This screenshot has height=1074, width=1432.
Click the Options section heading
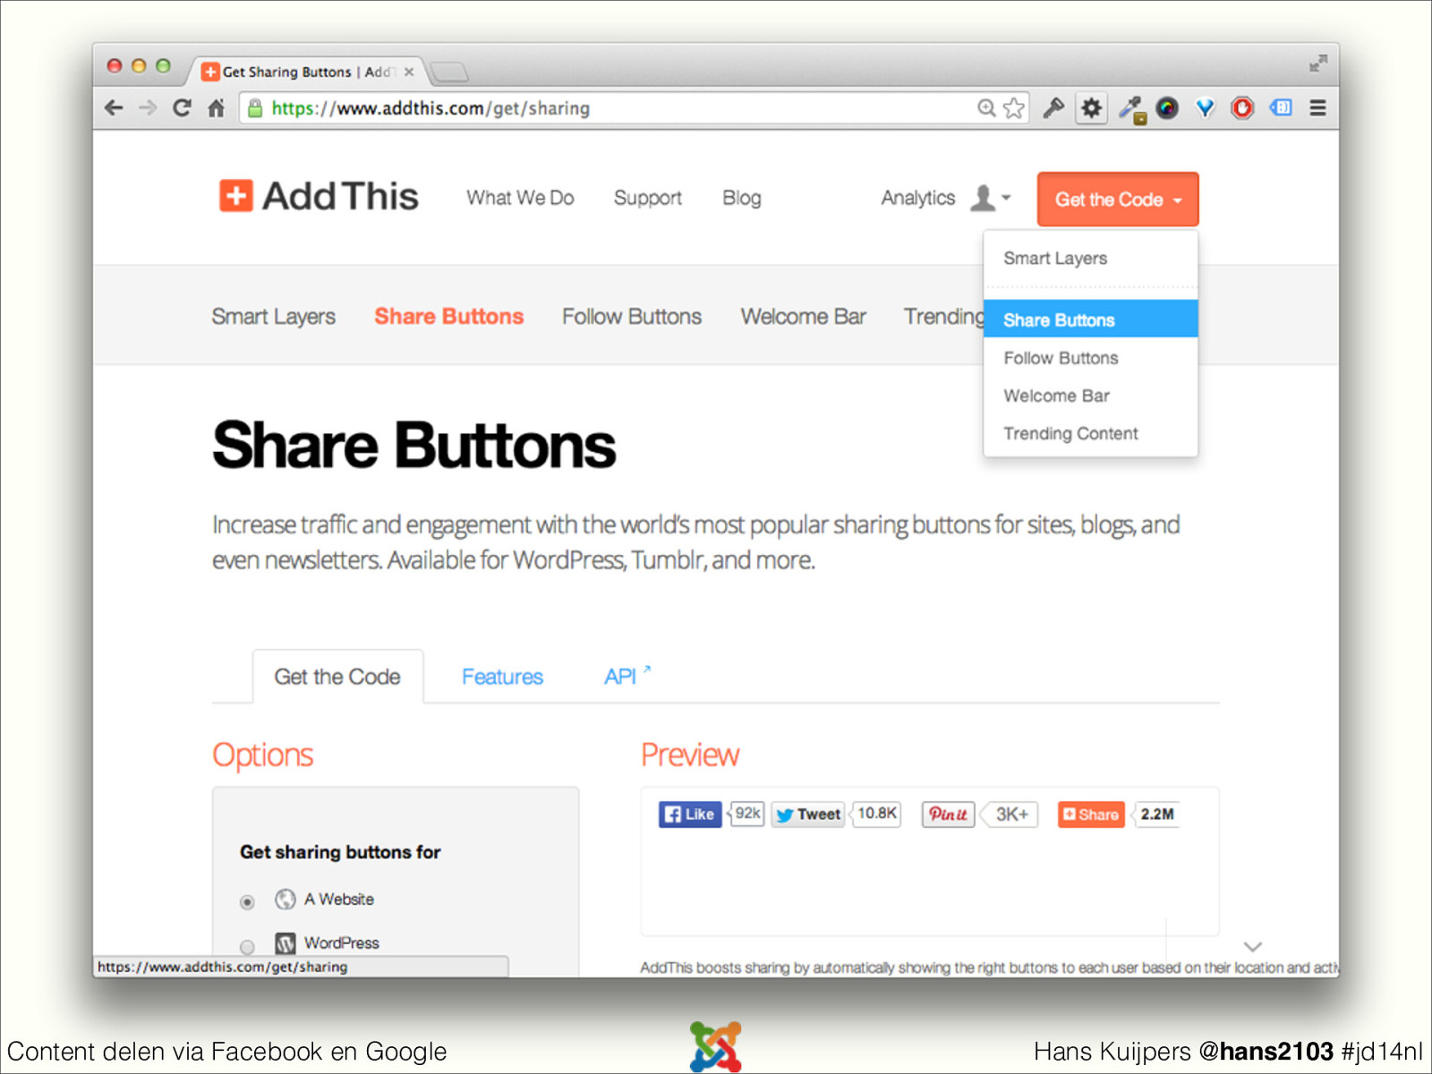click(x=262, y=755)
